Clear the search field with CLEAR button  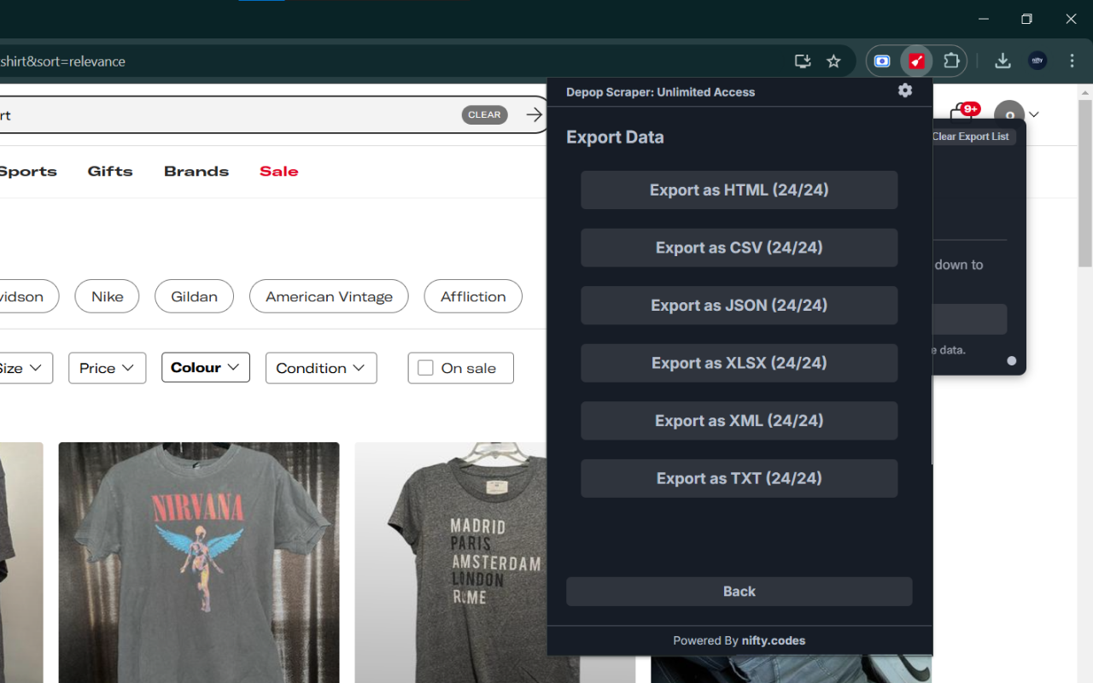[484, 114]
